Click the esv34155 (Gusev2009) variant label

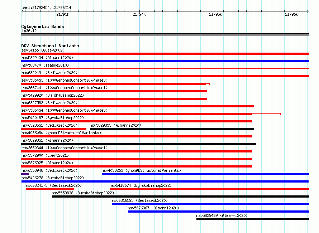[43, 50]
